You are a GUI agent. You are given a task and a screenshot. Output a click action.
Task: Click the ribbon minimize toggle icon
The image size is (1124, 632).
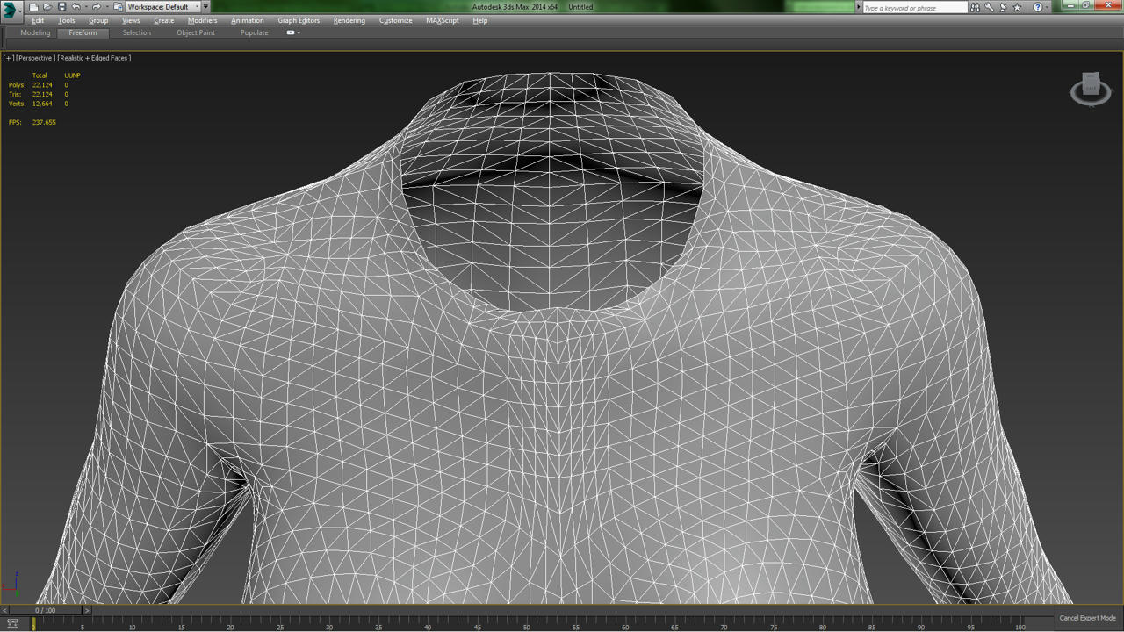(x=291, y=32)
